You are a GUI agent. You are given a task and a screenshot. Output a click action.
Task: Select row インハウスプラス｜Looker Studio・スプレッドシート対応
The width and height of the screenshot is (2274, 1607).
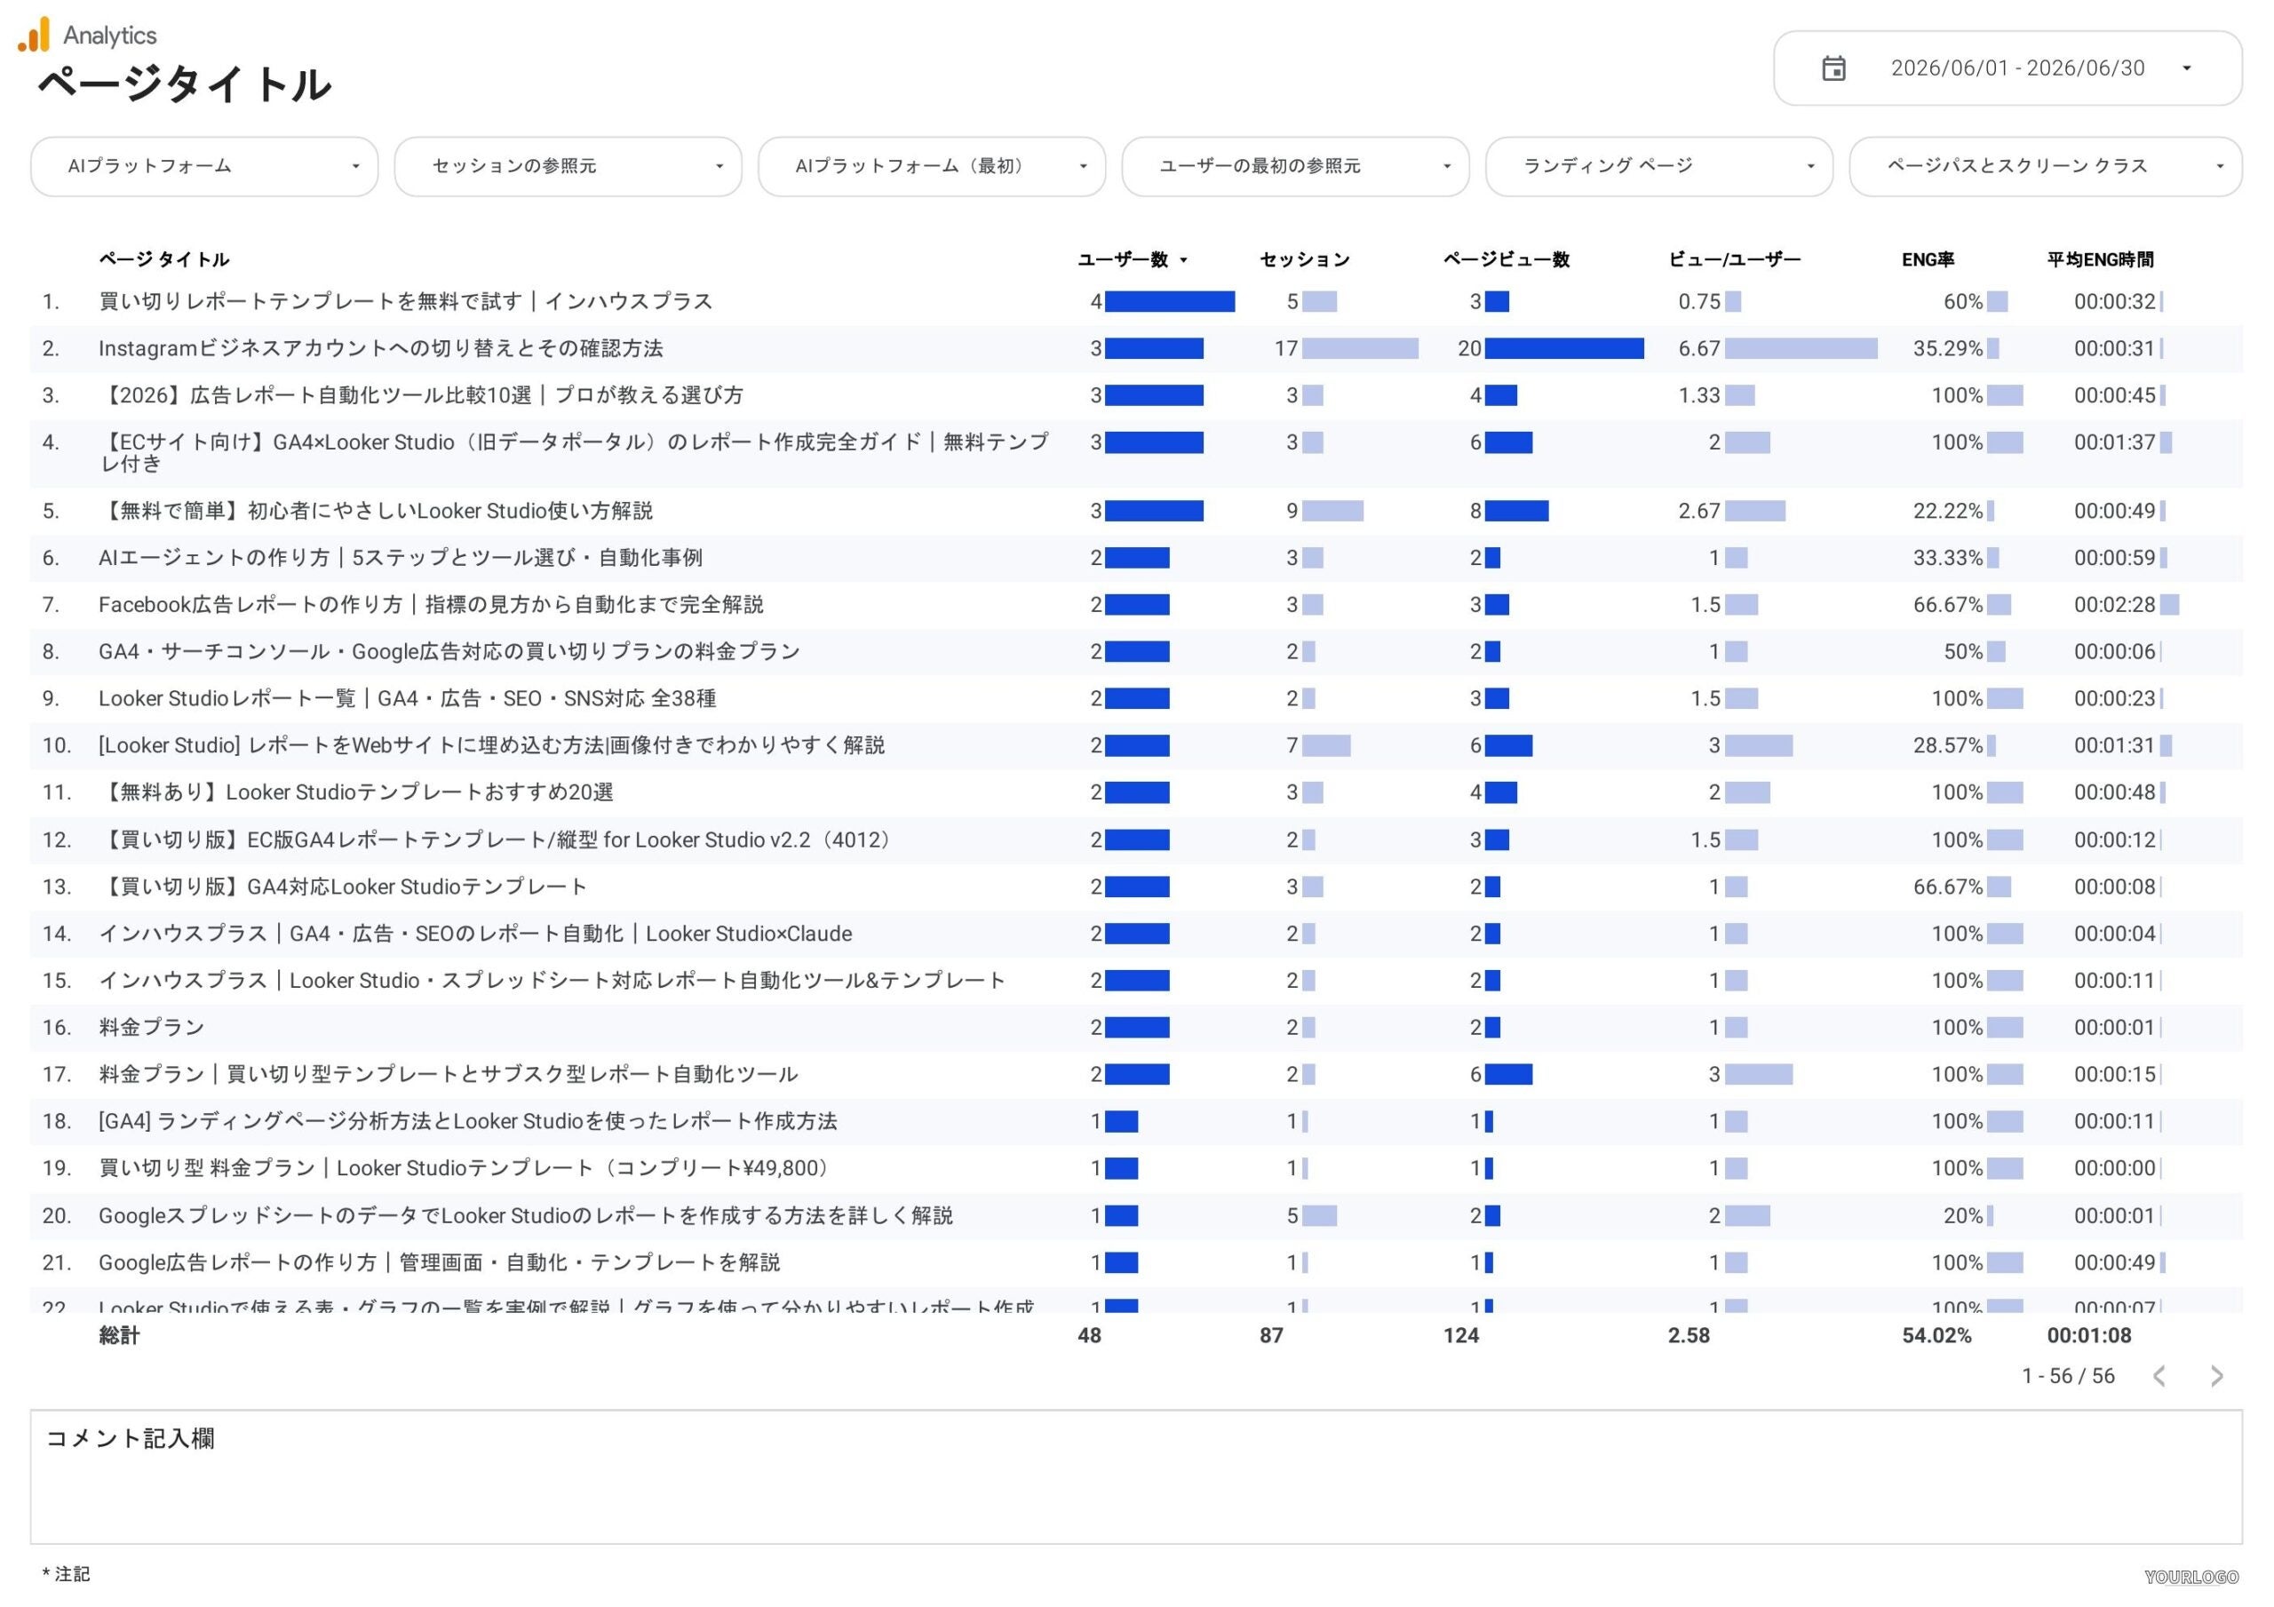(1136, 981)
